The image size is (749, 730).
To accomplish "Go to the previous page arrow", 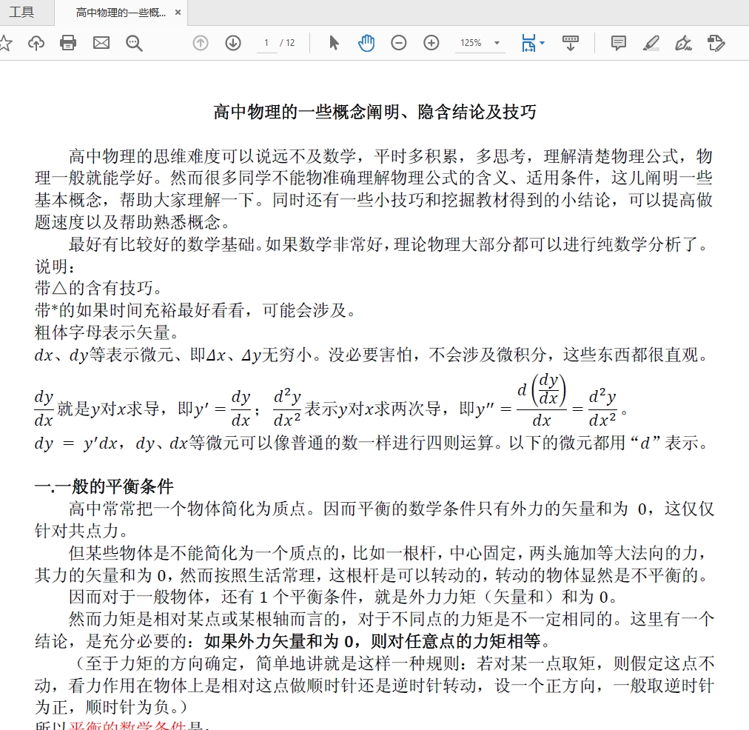I will [201, 43].
